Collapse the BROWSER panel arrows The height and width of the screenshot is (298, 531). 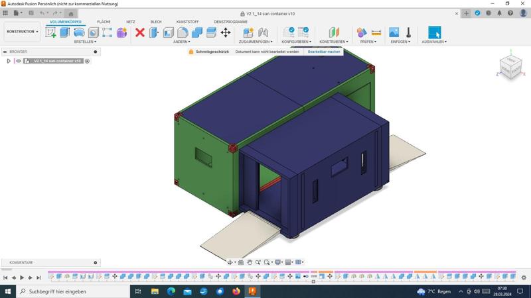pyautogui.click(x=5, y=52)
